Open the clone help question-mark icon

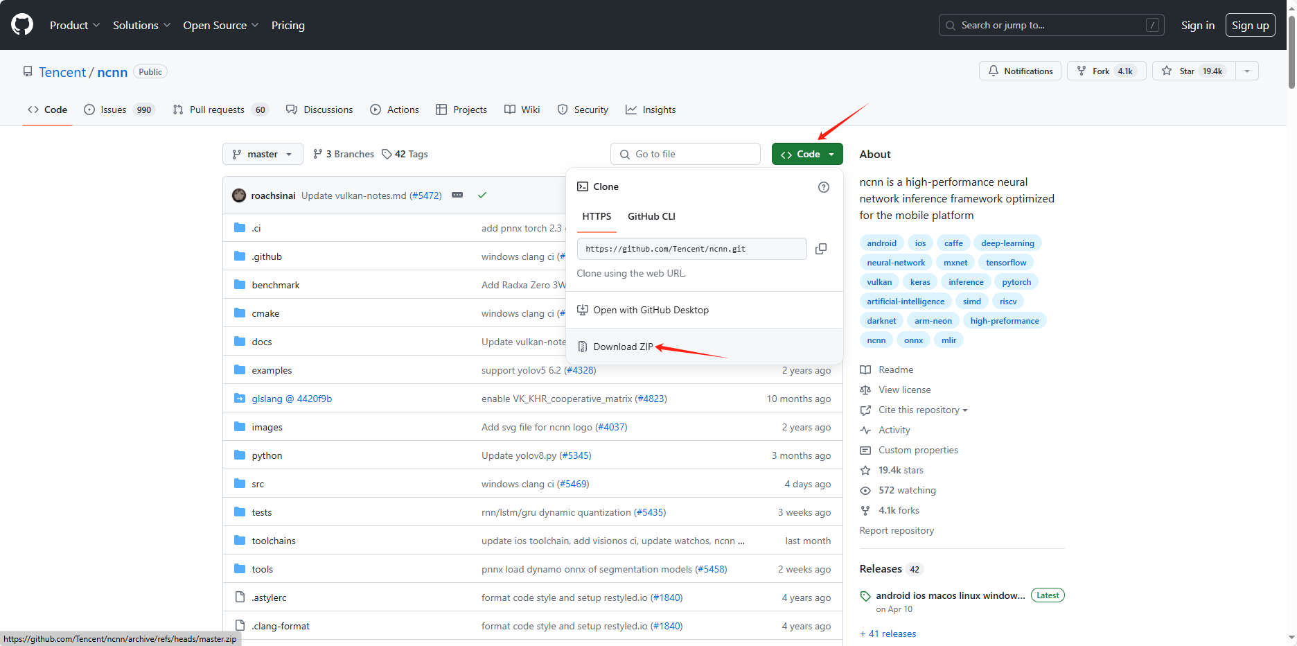pos(824,187)
